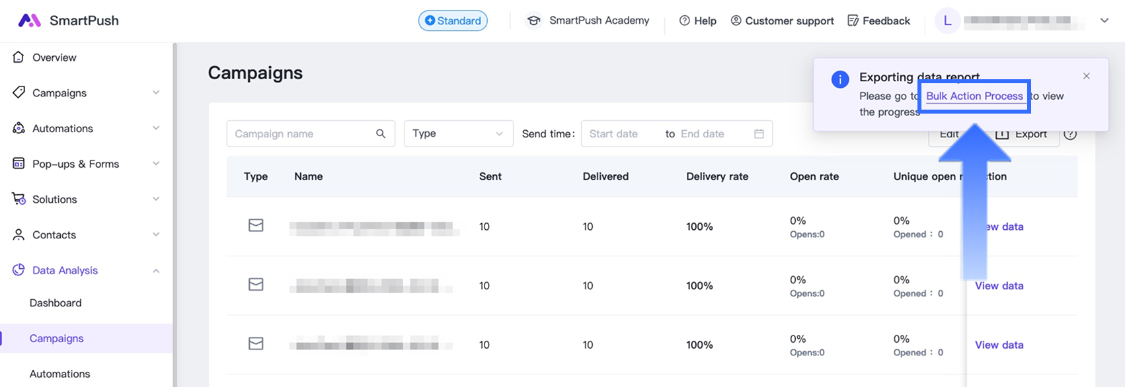Click the help question mark beside Export
The image size is (1125, 387).
(1070, 134)
